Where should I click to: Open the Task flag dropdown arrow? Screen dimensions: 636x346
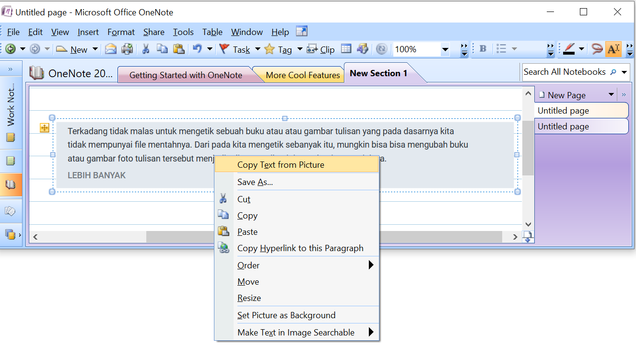(x=258, y=49)
